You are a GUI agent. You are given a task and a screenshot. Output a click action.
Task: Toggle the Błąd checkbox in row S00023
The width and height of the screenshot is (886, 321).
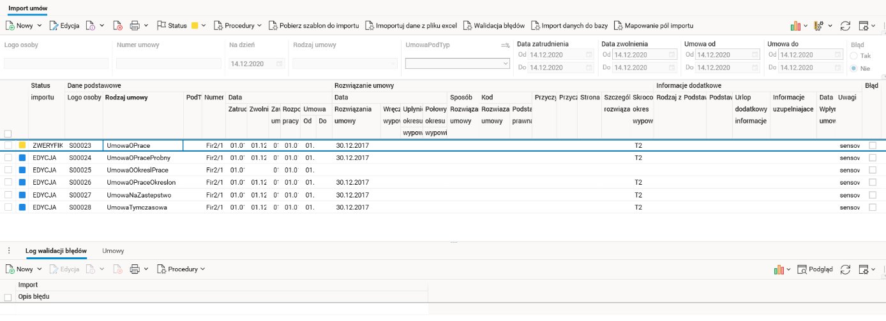873,145
